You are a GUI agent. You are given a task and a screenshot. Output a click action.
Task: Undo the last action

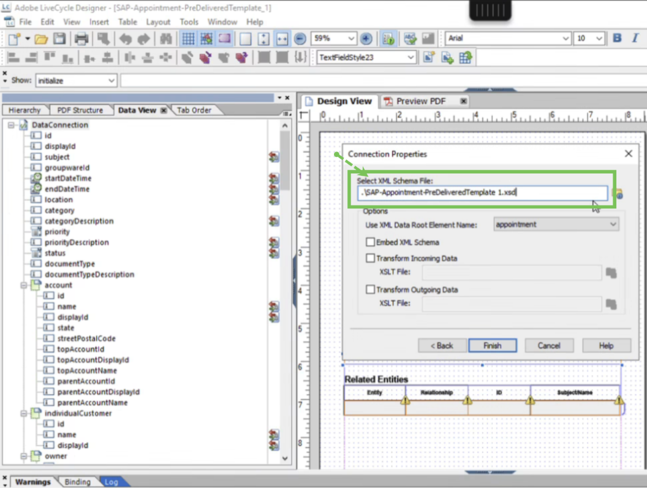click(x=126, y=39)
